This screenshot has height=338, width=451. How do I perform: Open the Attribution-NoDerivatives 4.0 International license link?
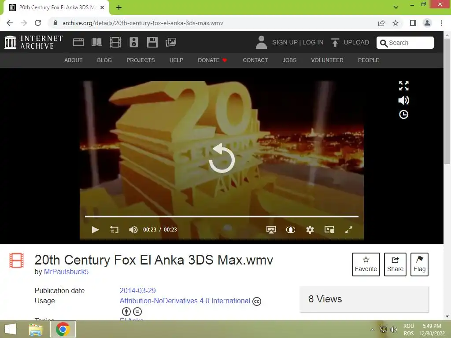tap(185, 301)
